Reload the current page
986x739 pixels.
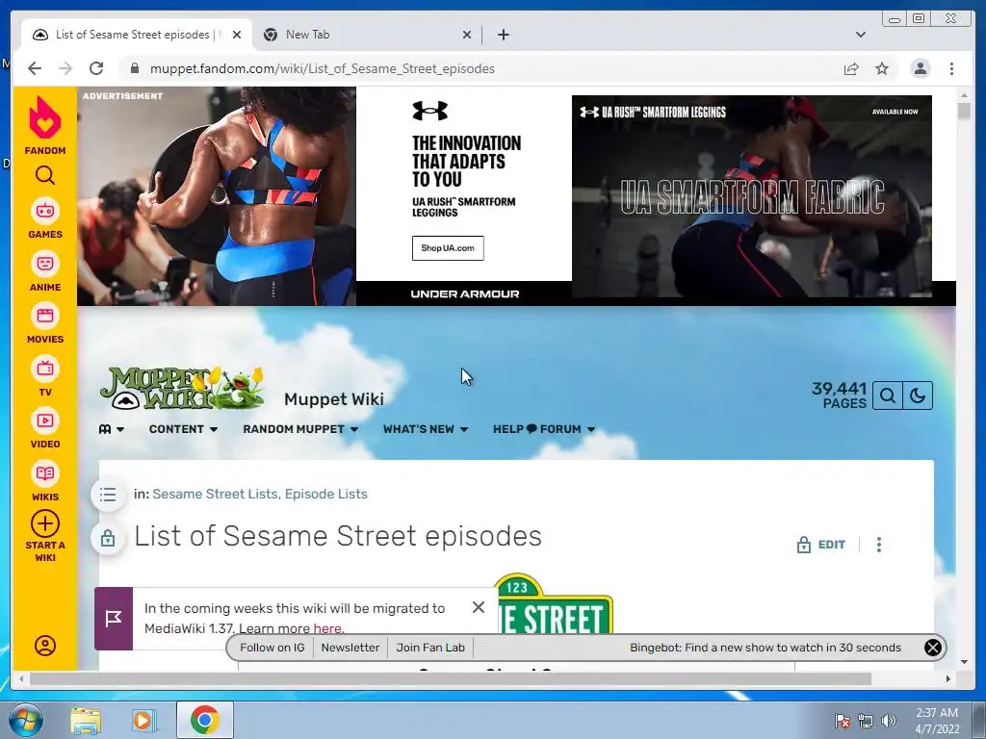(96, 68)
